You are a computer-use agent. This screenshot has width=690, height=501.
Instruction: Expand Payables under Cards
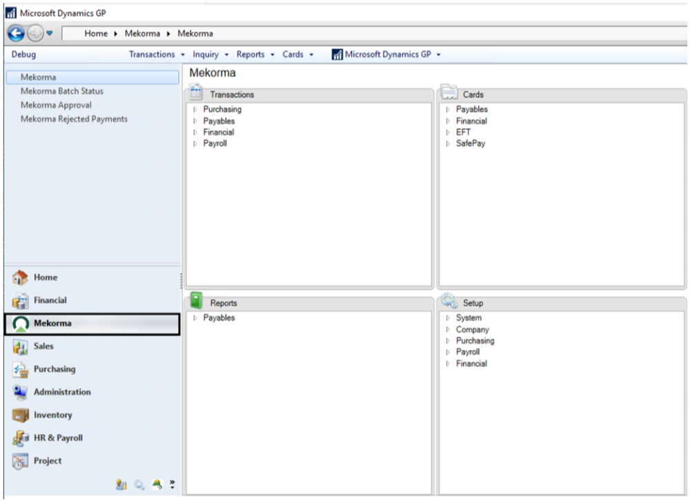coord(448,110)
